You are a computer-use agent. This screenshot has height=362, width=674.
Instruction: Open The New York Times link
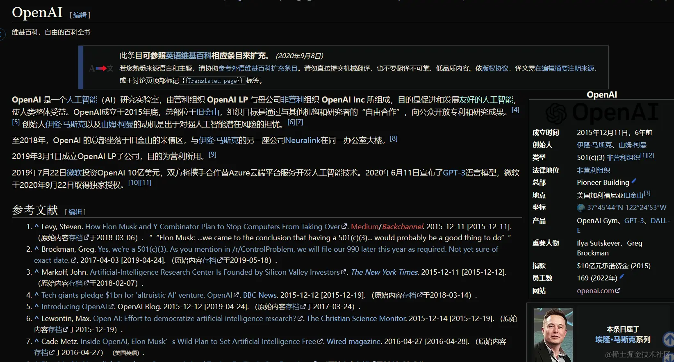click(x=384, y=272)
